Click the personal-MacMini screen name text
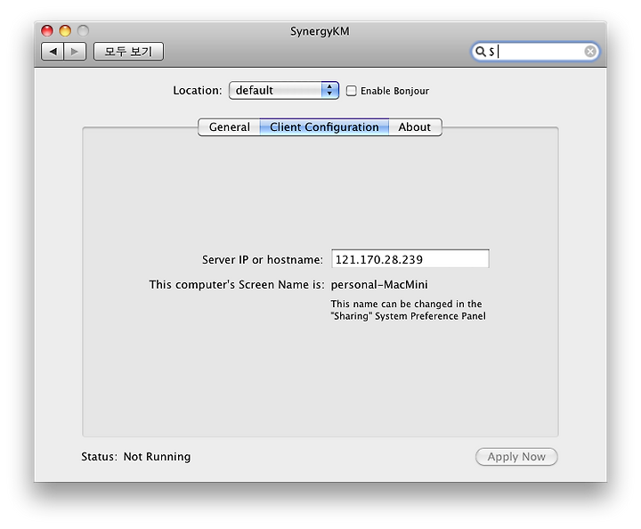 point(379,284)
